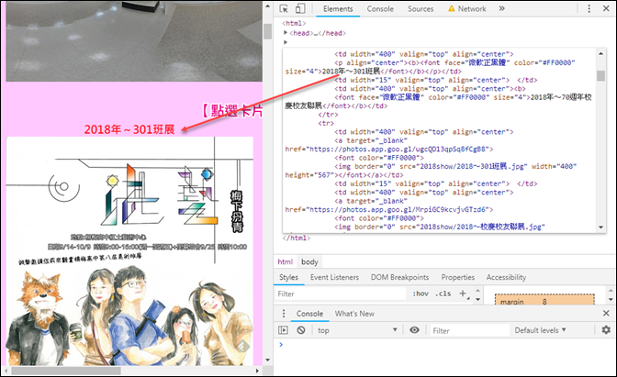This screenshot has height=377, width=617.
Task: Clear the console icon
Action: (301, 330)
